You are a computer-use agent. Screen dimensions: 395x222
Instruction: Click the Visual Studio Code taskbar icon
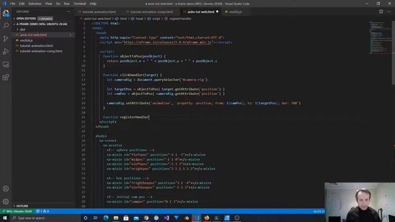pos(196,218)
